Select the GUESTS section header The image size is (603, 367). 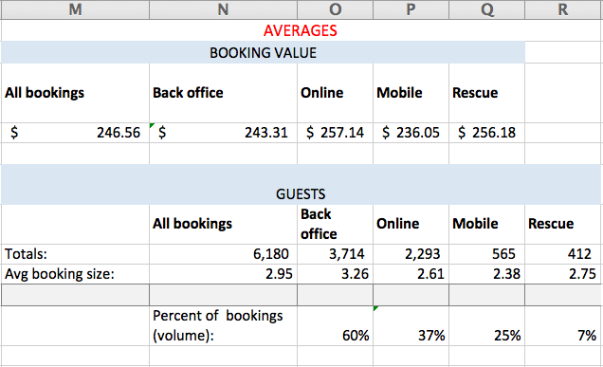tap(301, 185)
